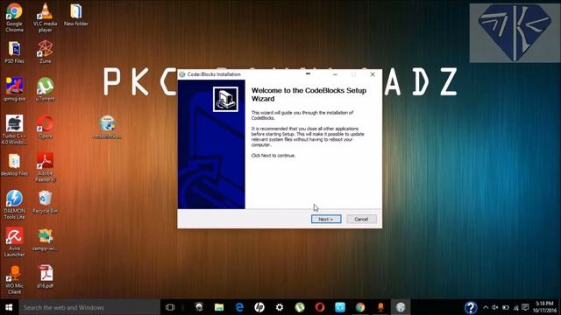Select the desktop files folder icon
Image resolution: width=561 pixels, height=315 pixels.
14,164
